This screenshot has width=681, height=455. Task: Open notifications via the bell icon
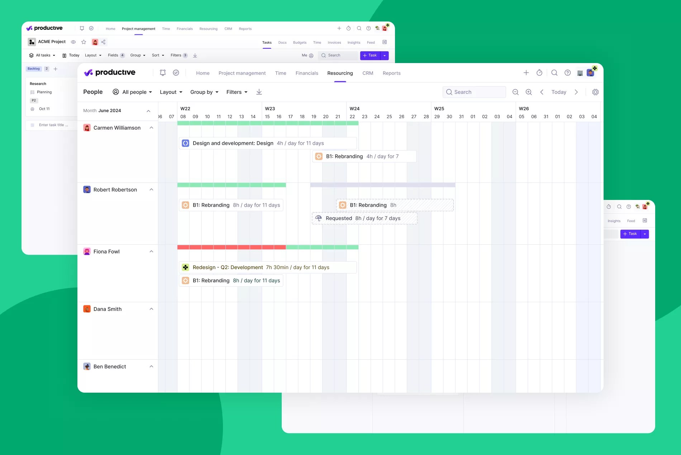tap(162, 72)
